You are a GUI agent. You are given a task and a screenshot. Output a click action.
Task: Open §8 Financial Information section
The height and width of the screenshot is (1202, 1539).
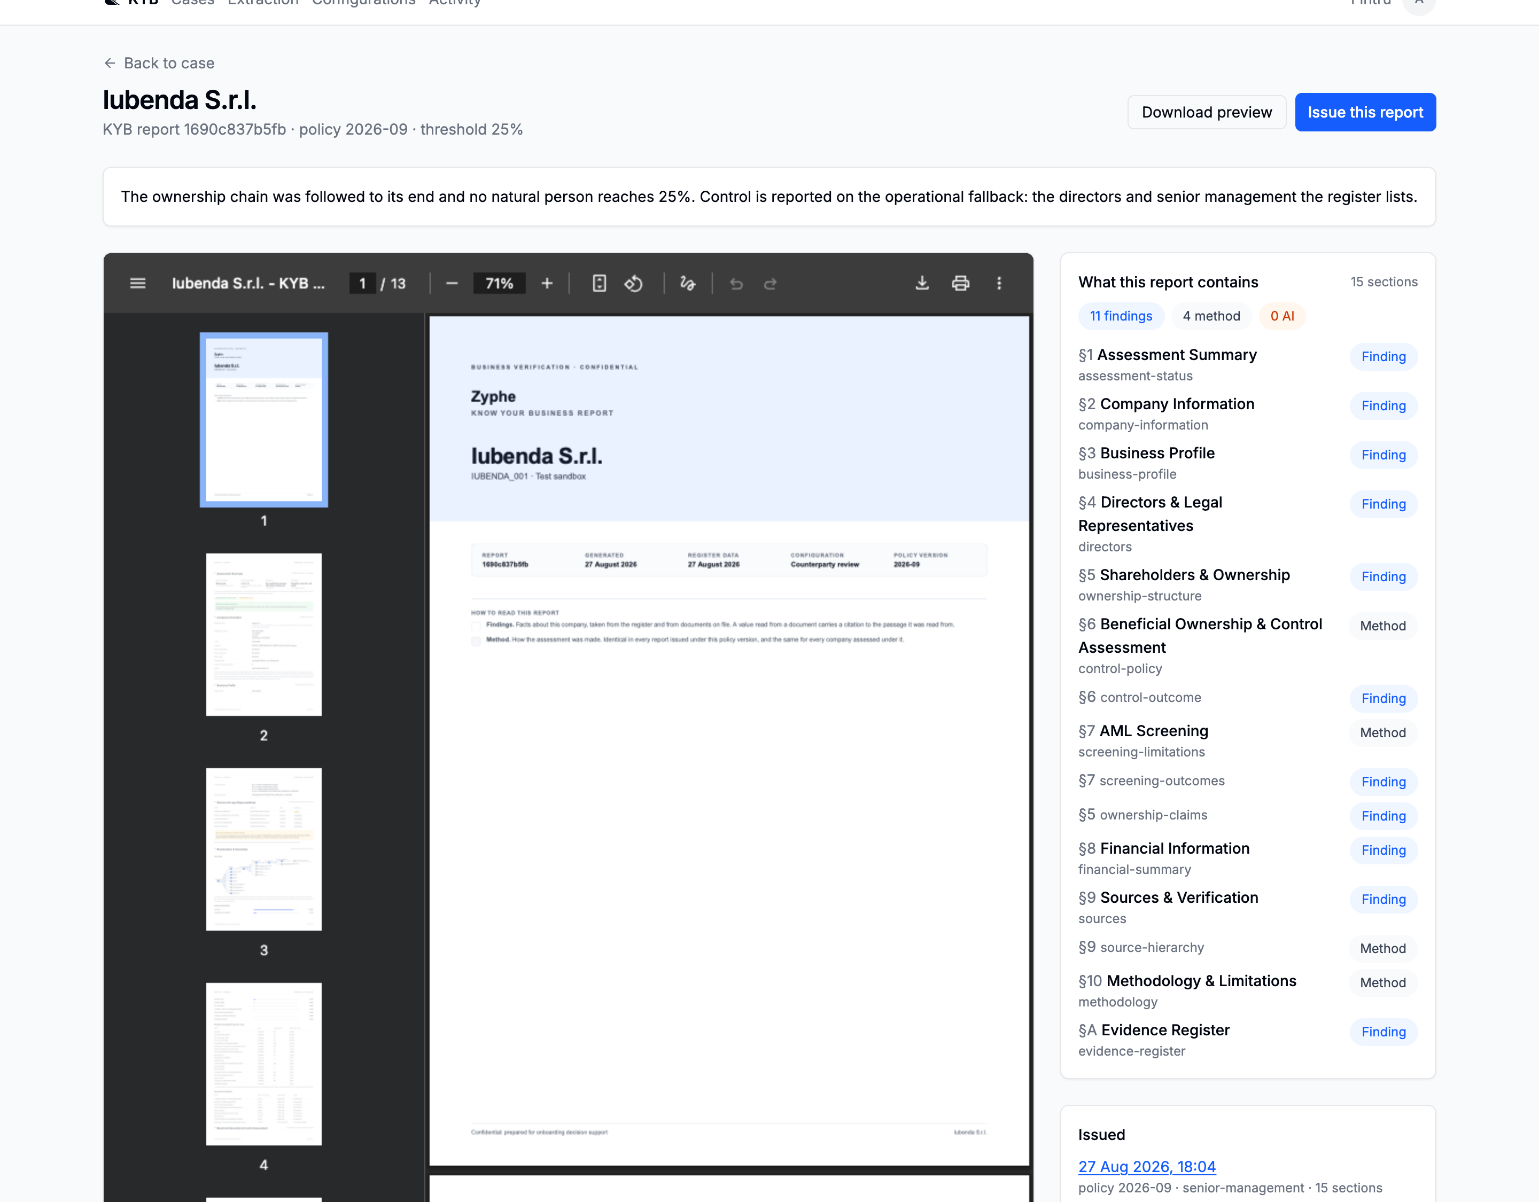coord(1248,858)
